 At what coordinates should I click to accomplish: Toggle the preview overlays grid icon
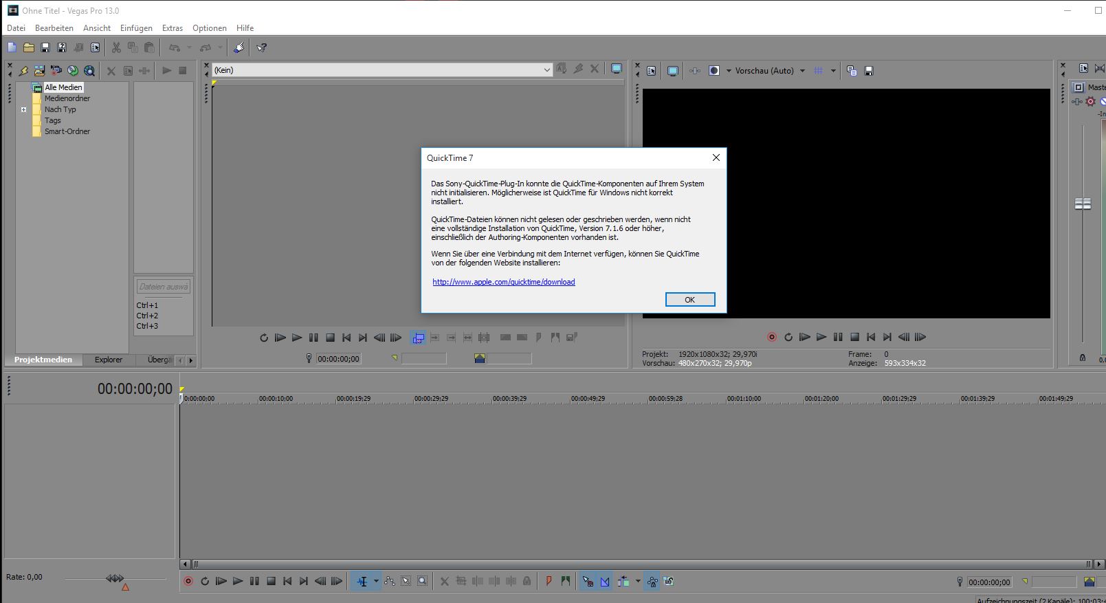[818, 71]
